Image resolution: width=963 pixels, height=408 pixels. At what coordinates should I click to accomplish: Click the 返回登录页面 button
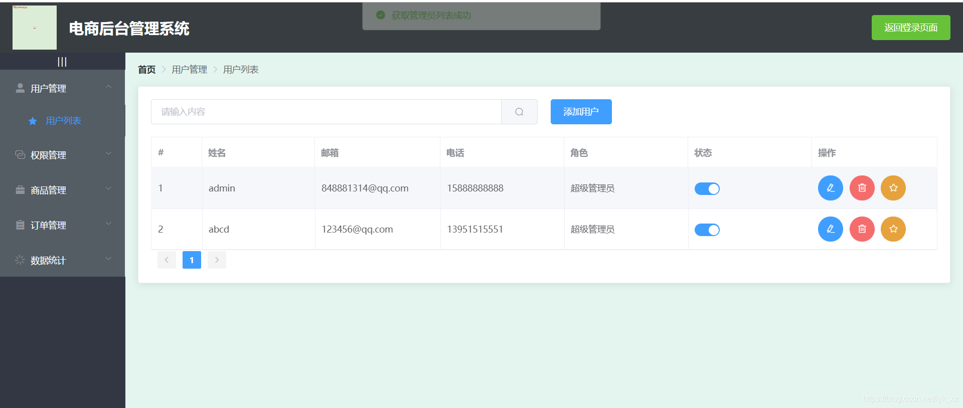[911, 28]
